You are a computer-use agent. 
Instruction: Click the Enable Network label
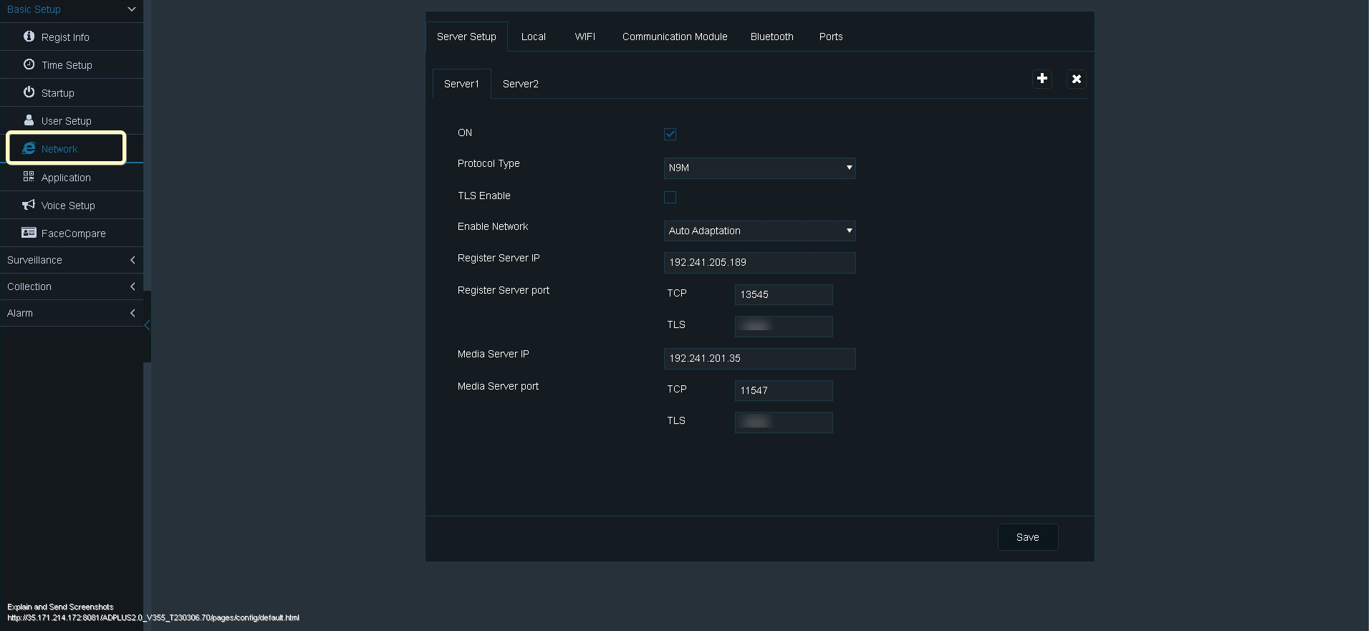[493, 226]
